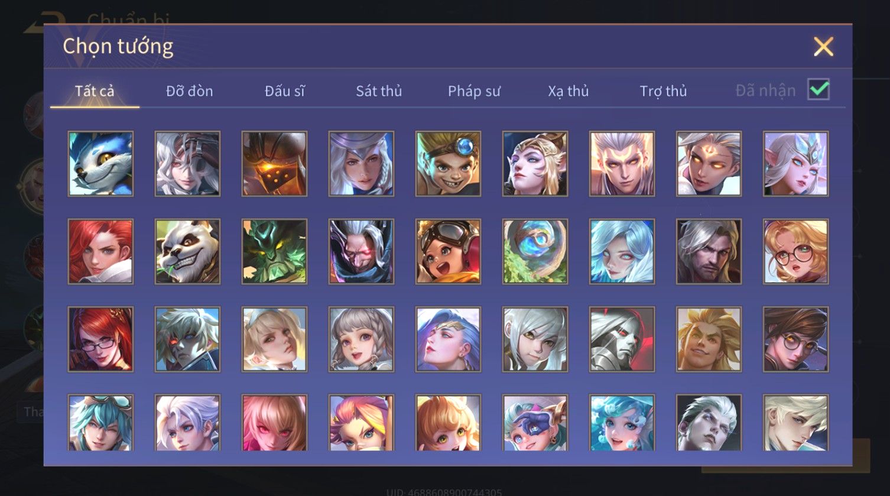Open the Đấu sĩ tab
This screenshot has width=890, height=496.
tap(285, 91)
